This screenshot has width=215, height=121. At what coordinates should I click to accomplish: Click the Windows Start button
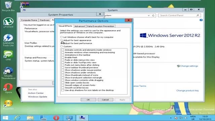(5, 118)
